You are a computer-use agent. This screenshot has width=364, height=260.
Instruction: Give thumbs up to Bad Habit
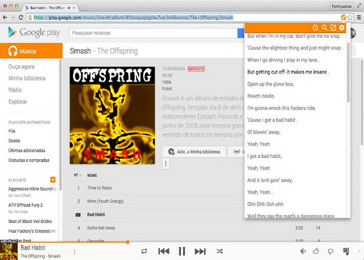tap(316, 251)
